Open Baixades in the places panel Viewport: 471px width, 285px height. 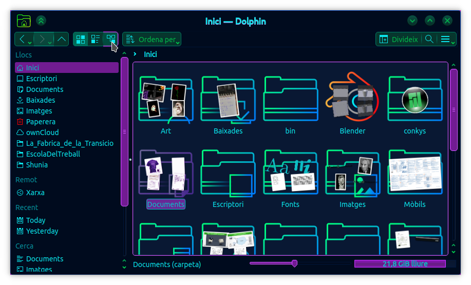(67, 100)
